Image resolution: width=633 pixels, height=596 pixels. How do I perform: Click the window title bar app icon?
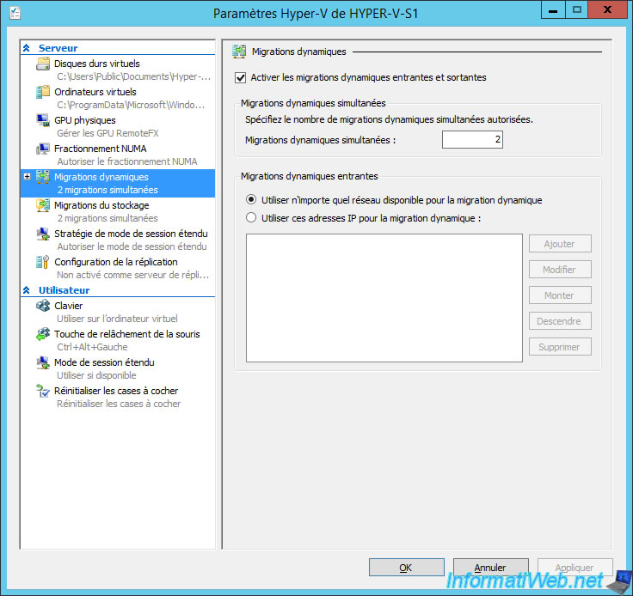click(x=15, y=13)
